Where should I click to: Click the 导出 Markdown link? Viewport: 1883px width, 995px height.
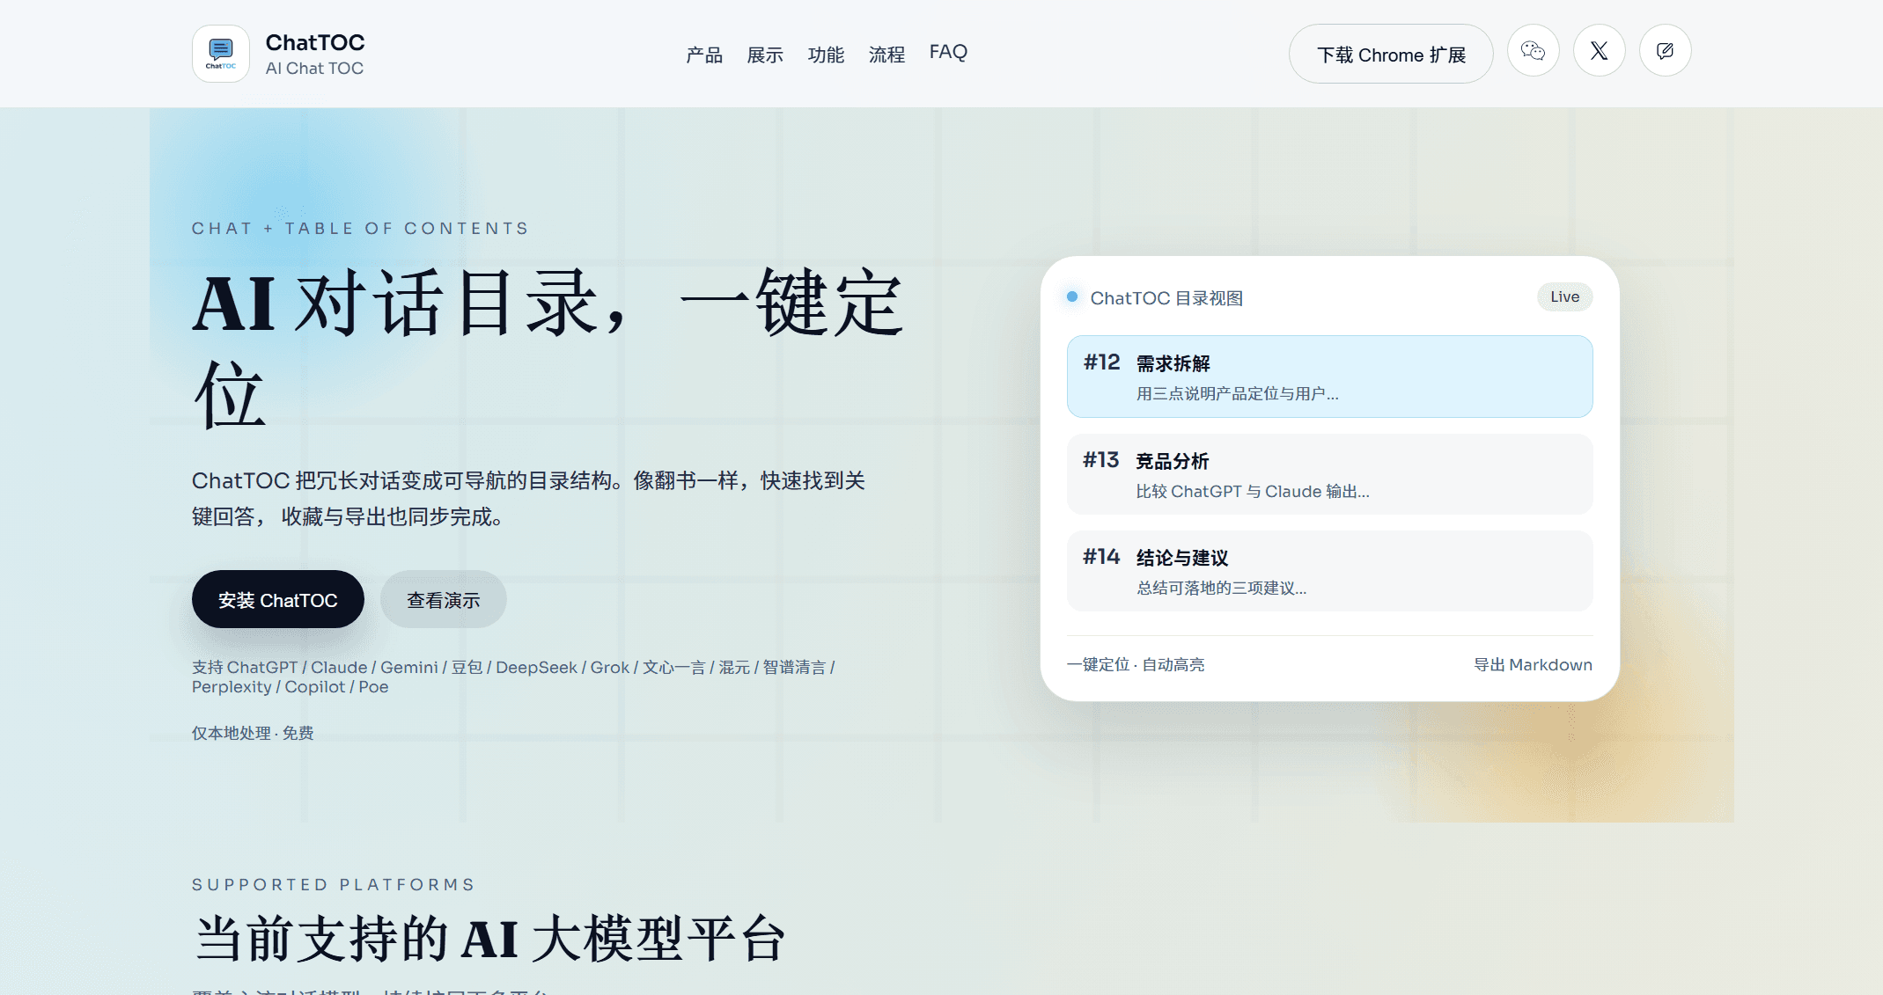(x=1533, y=664)
